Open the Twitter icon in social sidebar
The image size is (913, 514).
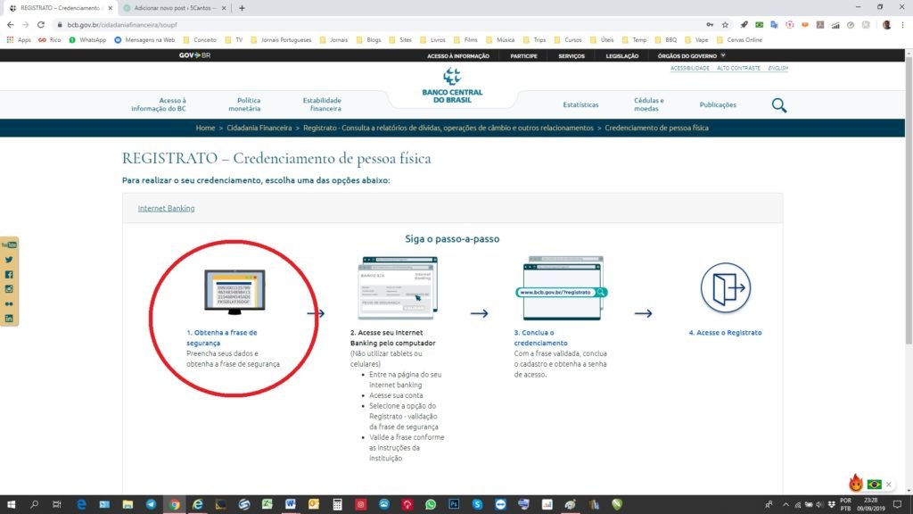(x=9, y=260)
